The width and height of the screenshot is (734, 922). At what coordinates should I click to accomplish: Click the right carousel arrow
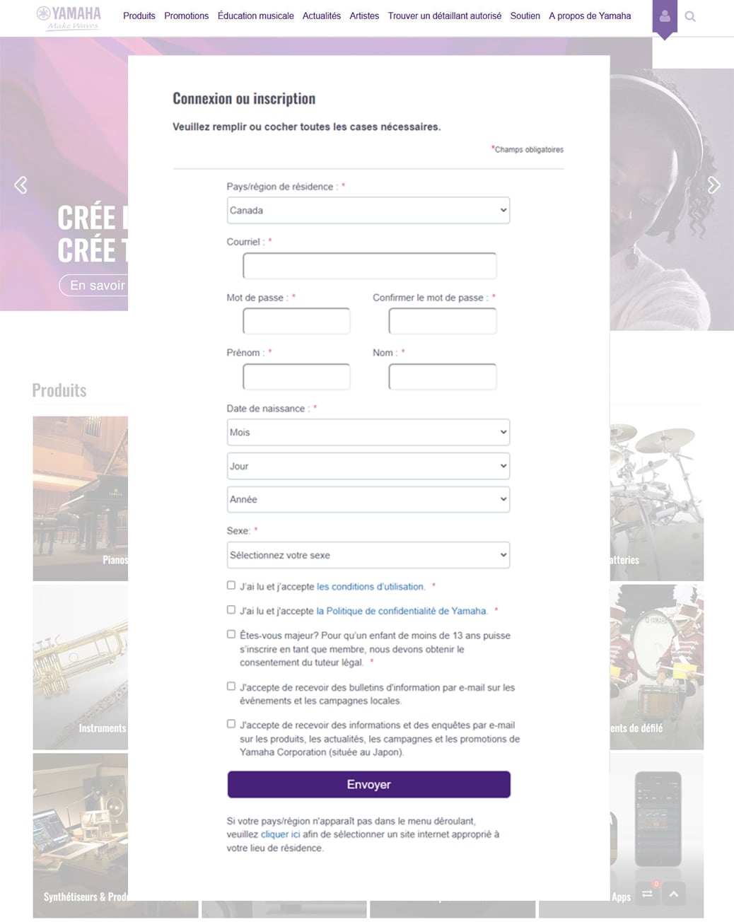pos(713,185)
